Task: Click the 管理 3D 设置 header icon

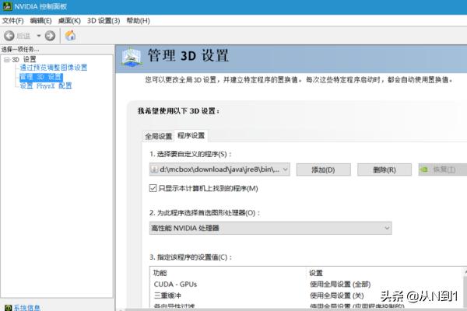Action: [132, 57]
